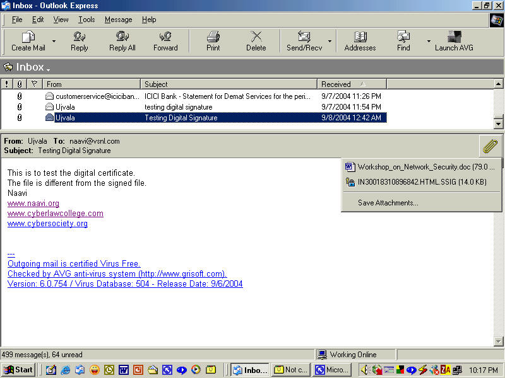The image size is (505, 378).
Task: Launch Outlook Express from quick launch
Action: tap(80, 370)
